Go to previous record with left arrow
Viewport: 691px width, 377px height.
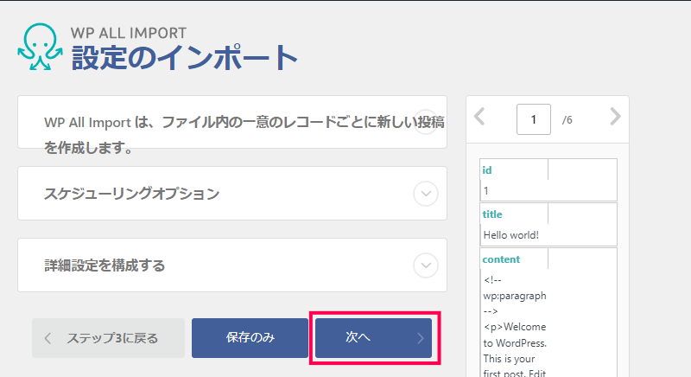pos(479,117)
